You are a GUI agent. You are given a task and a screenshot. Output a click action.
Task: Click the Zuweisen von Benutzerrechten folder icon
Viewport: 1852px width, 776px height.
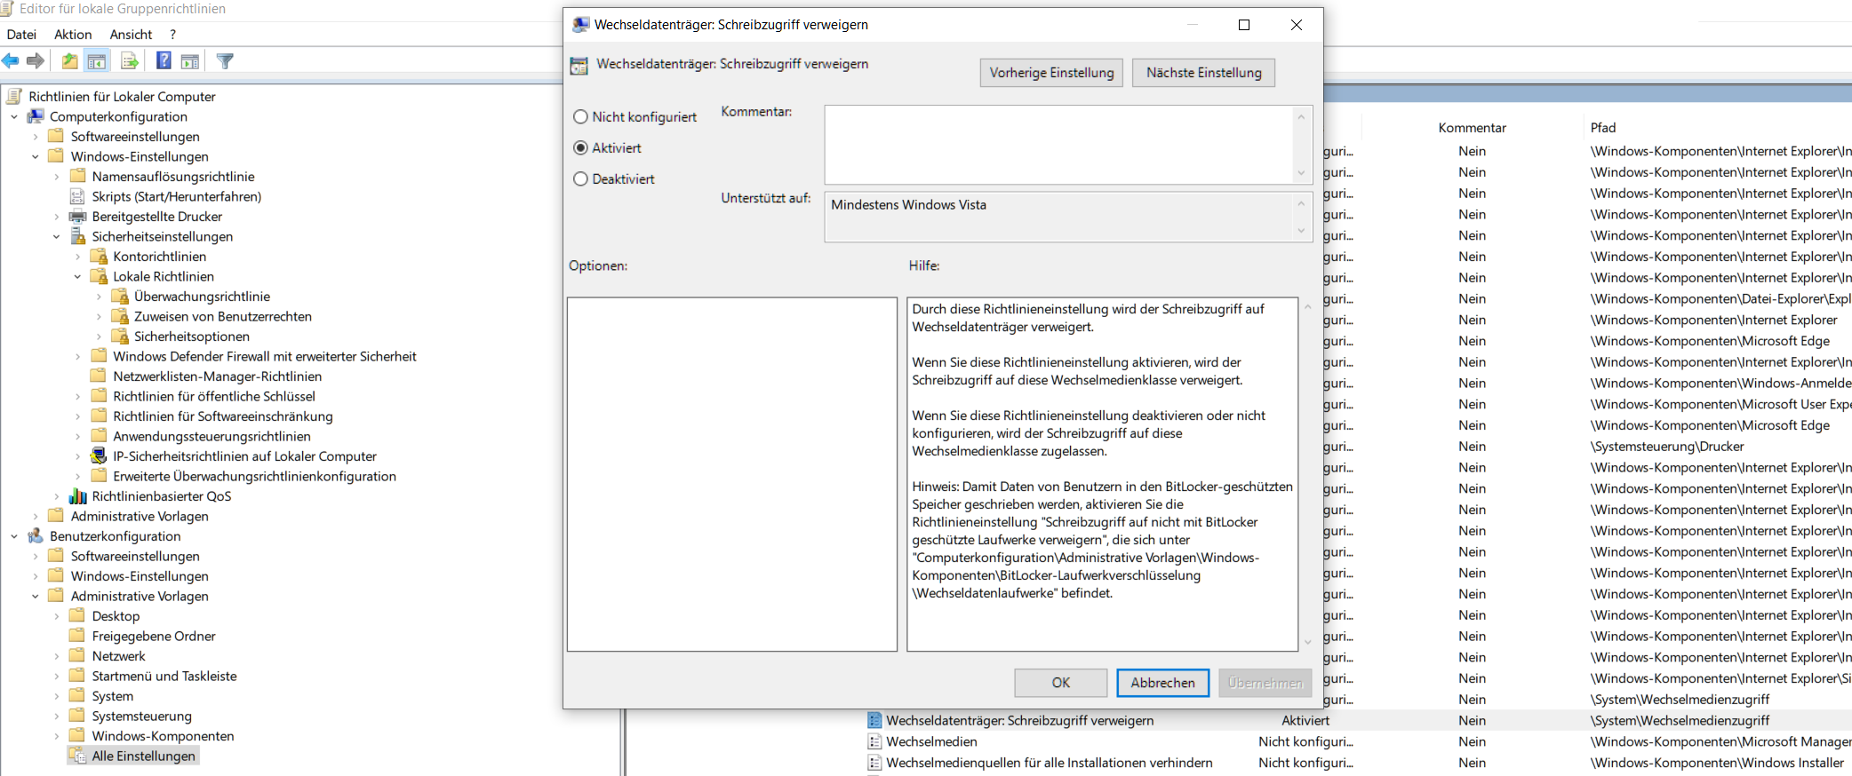click(x=120, y=316)
